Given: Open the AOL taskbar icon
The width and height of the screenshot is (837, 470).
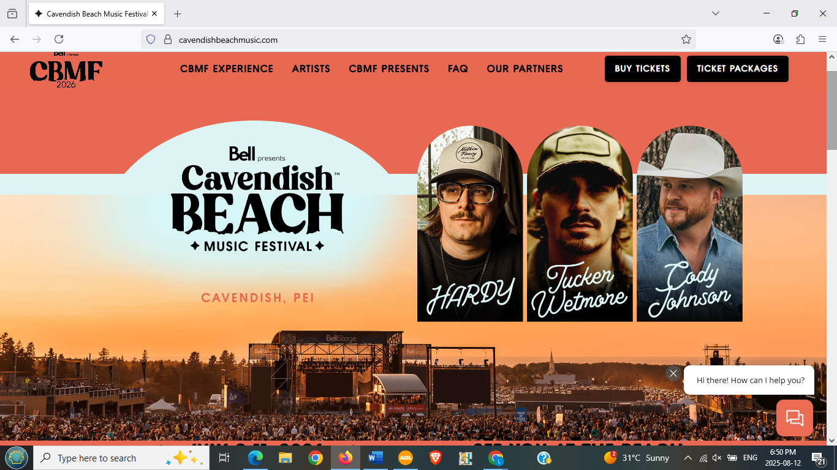Looking at the screenshot, I should pos(406,458).
